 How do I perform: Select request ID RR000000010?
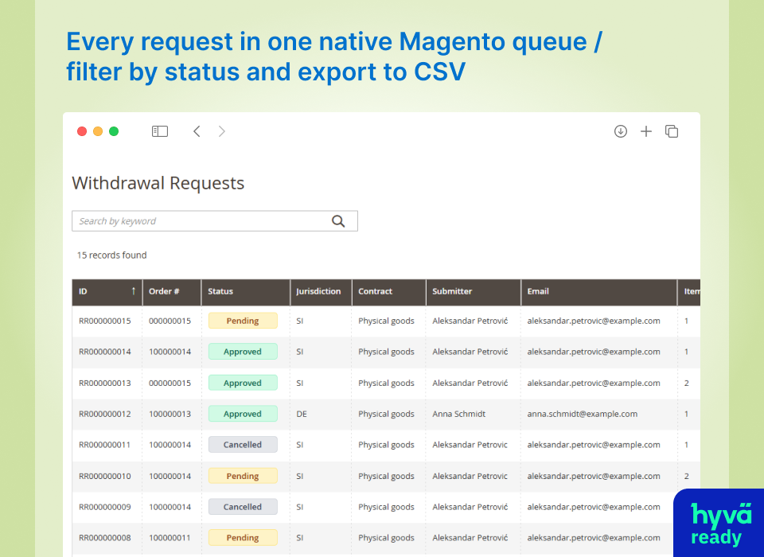coord(105,476)
